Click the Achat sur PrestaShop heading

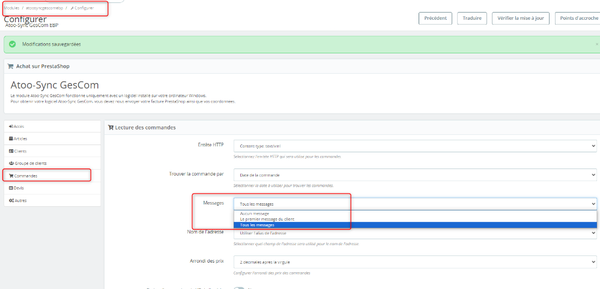pos(43,67)
